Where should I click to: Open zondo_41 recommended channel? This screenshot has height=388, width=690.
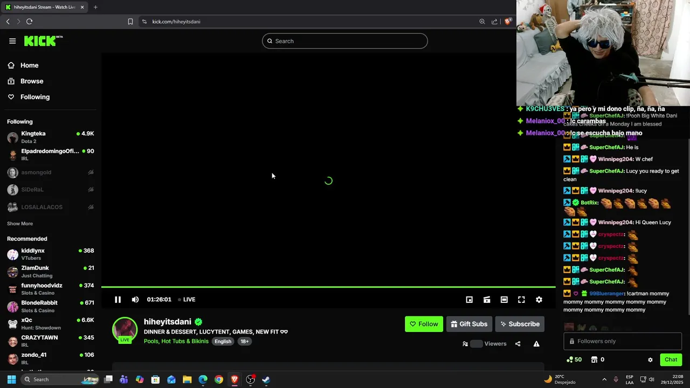[50, 358]
